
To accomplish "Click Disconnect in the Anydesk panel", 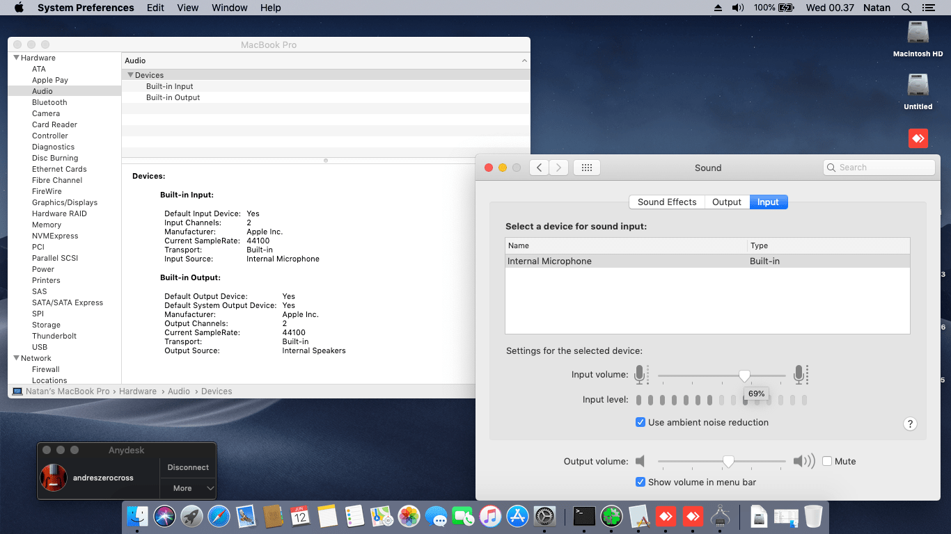I will (188, 467).
